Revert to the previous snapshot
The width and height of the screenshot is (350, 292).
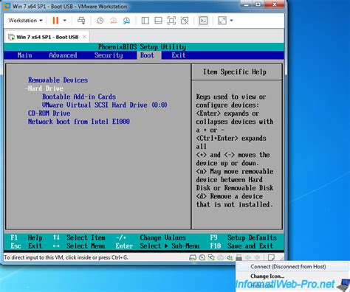tap(113, 21)
